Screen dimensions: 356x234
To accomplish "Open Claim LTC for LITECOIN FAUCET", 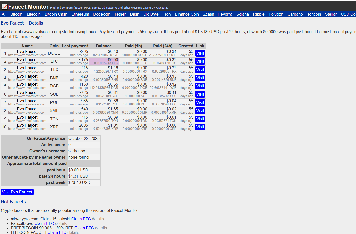I will (x=57, y=232).
